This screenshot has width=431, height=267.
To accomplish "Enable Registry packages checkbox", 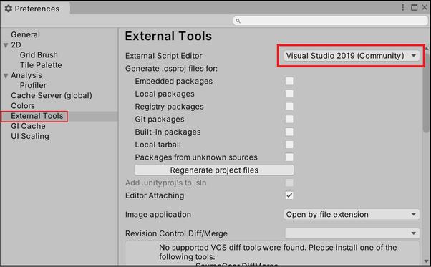I will pos(289,107).
